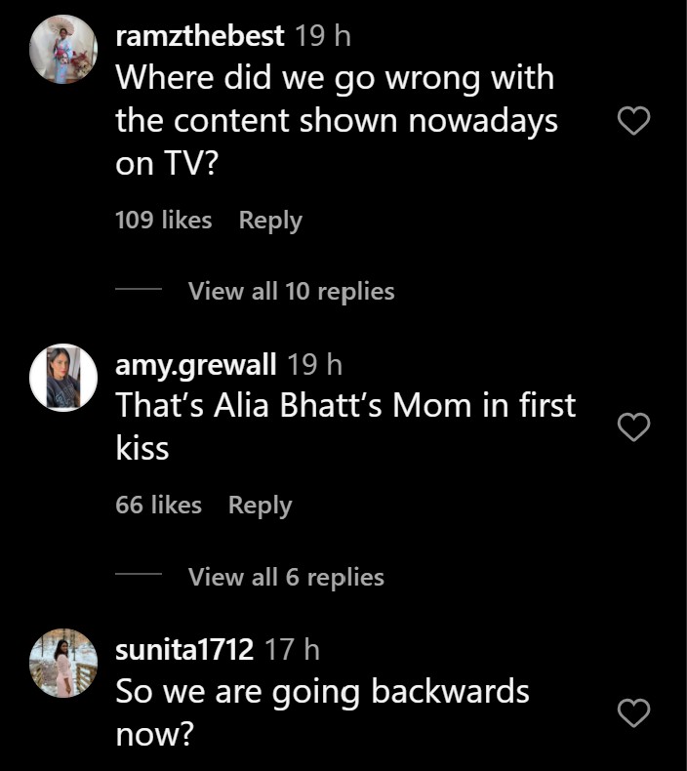Like sunita1712's 'going backwards' comment

pos(634,714)
